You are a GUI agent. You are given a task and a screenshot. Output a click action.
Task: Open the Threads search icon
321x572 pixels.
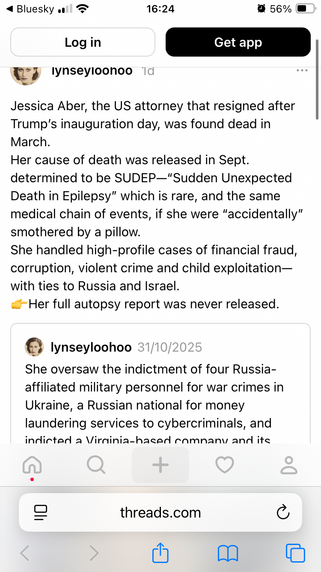pos(96,465)
